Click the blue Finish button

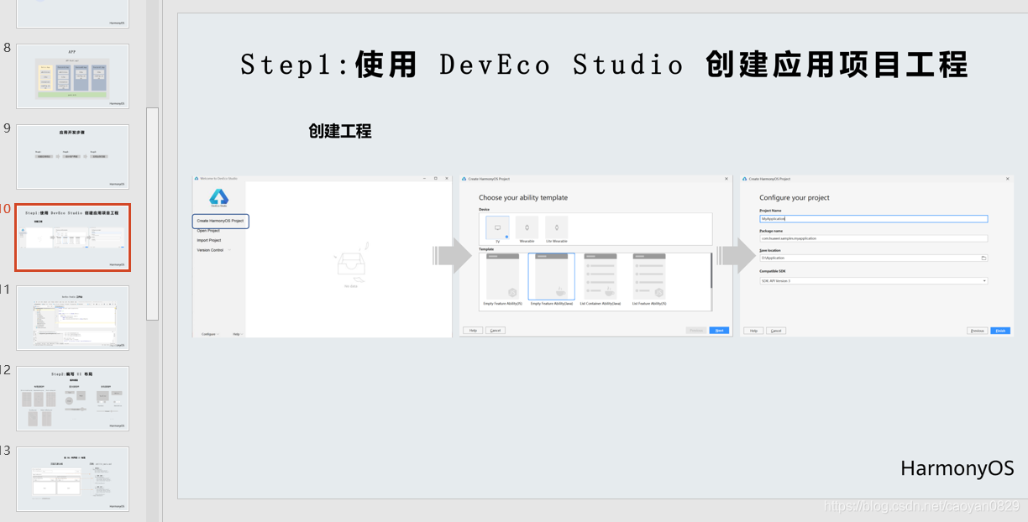tap(1000, 331)
